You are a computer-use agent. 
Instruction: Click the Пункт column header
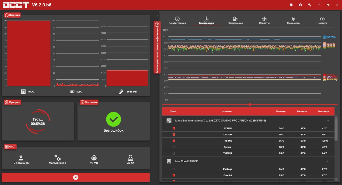173,111
